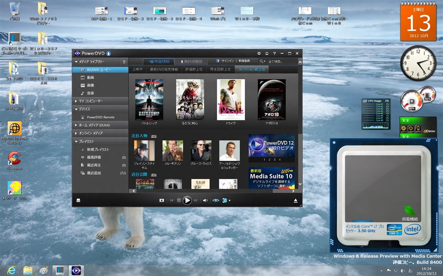
Task: Collapse the デバイス section
Action: tap(76, 109)
